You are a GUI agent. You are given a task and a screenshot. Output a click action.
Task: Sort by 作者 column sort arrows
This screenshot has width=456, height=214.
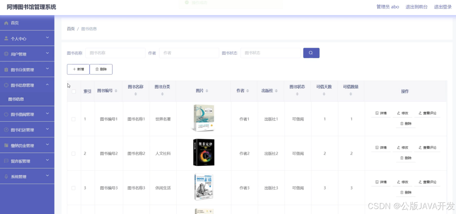(x=248, y=91)
